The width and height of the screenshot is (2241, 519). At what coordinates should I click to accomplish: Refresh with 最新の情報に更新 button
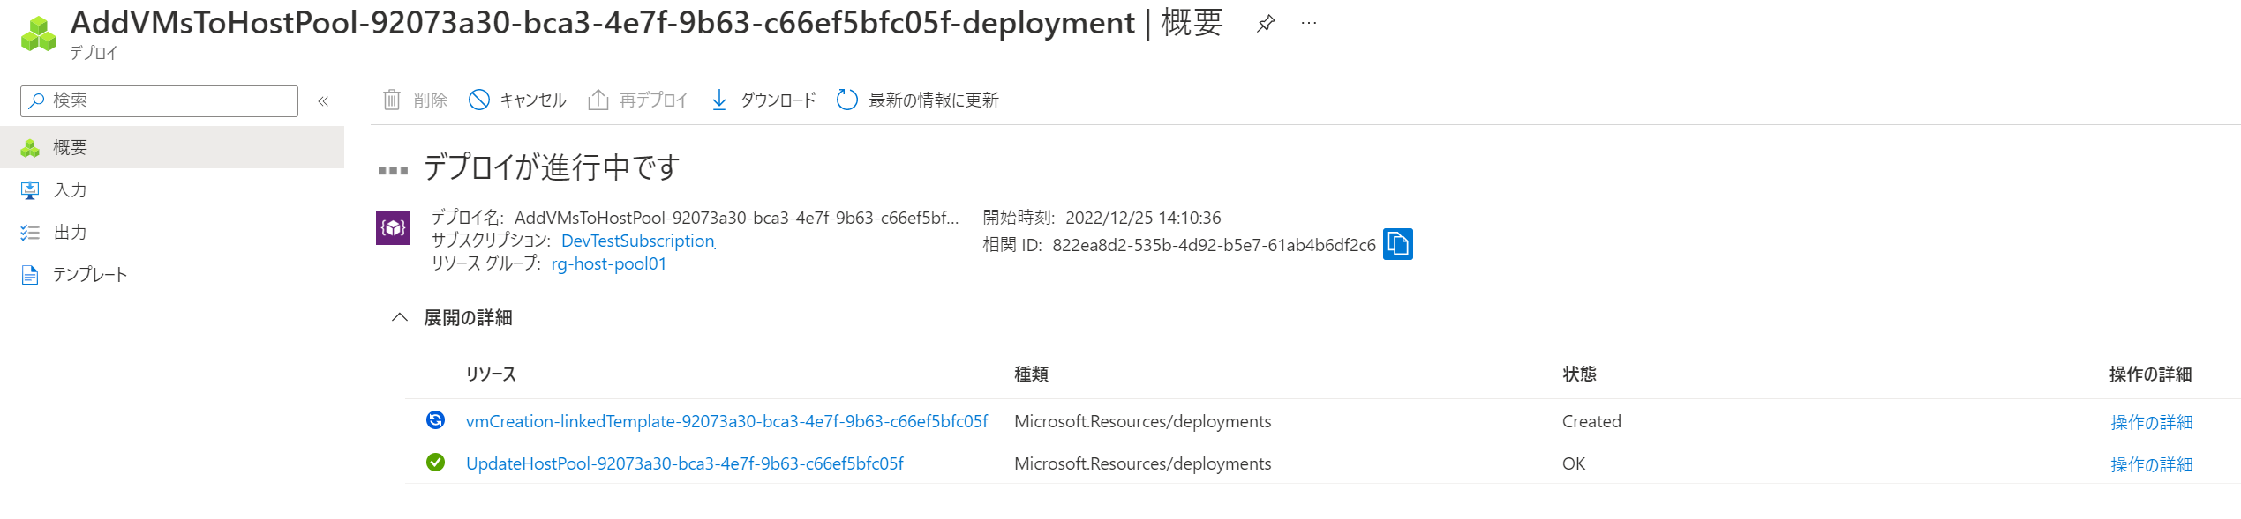(918, 100)
